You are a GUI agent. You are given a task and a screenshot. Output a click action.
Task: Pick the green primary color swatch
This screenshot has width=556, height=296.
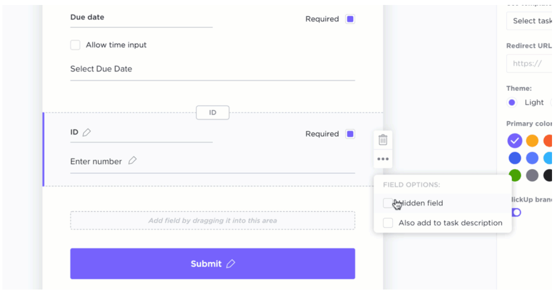[515, 175]
